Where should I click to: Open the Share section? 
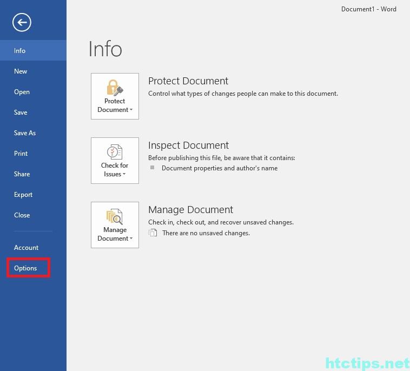coord(22,174)
